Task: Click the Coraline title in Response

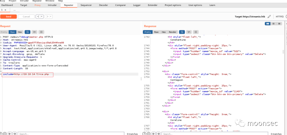Action: tap(176, 120)
